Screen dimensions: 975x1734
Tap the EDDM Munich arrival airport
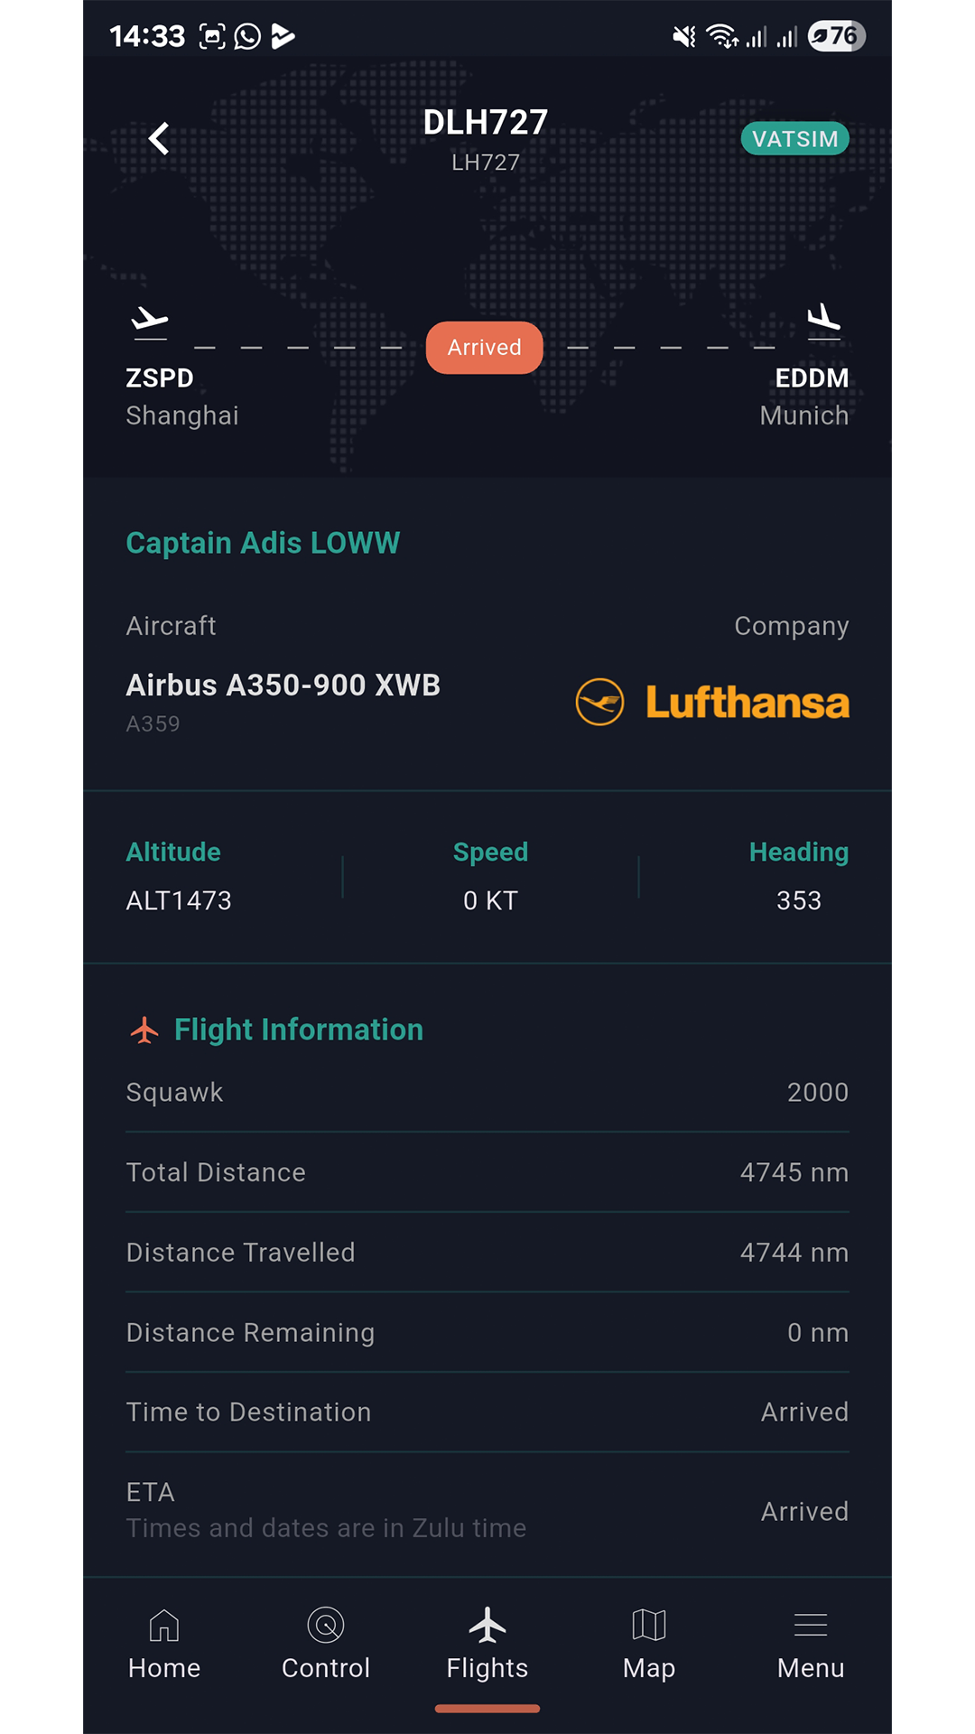tap(804, 396)
